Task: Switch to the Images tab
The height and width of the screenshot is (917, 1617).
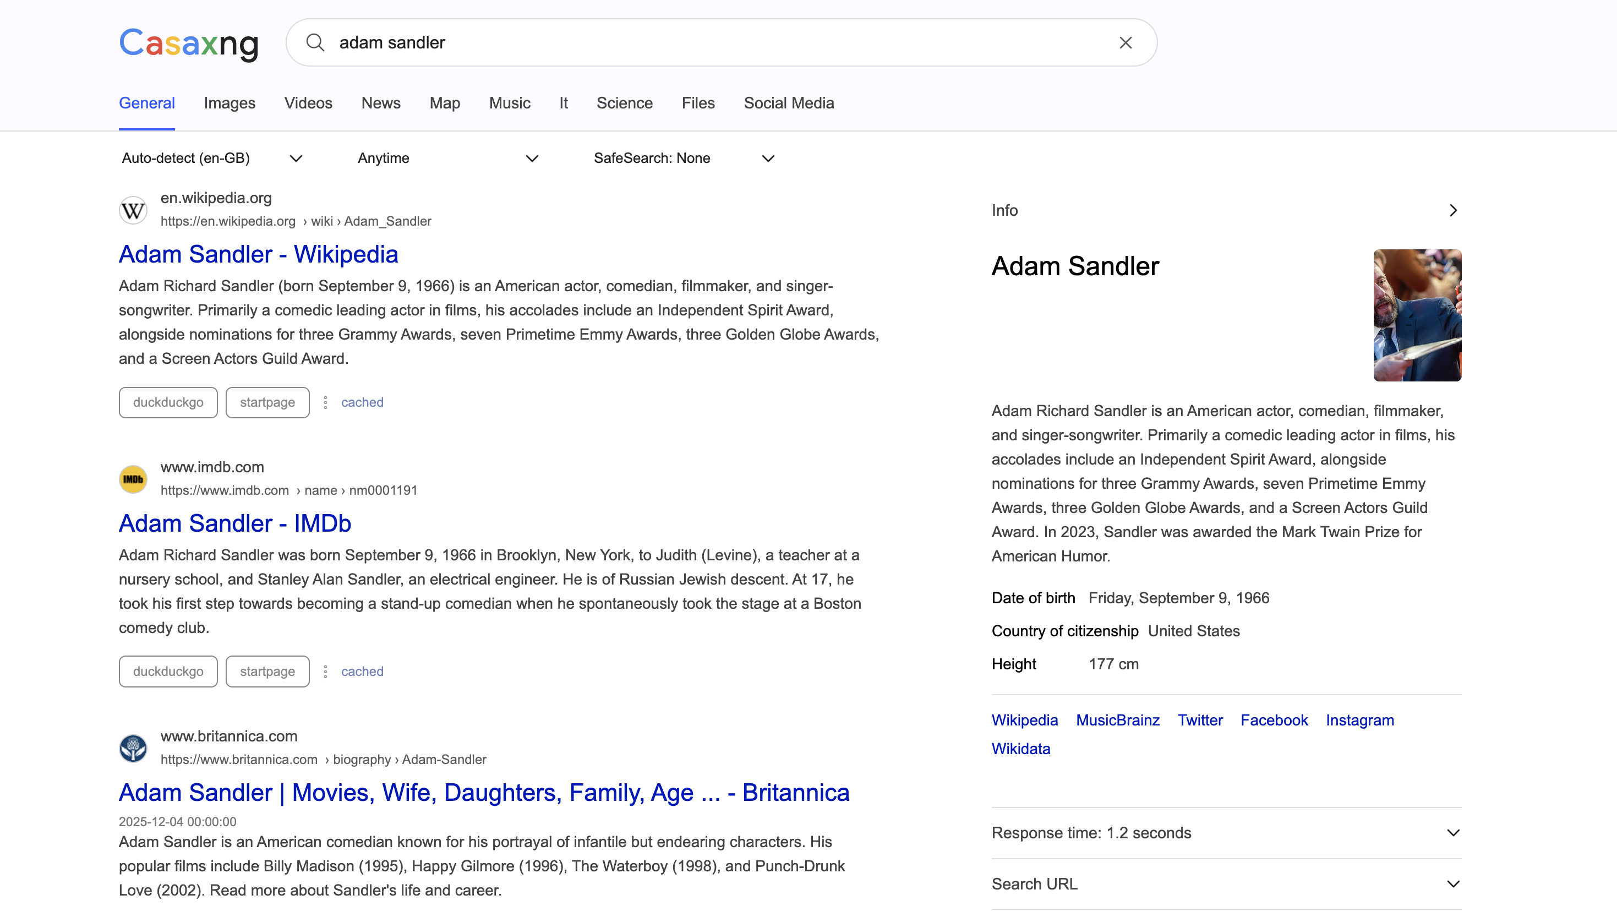Action: click(x=229, y=103)
